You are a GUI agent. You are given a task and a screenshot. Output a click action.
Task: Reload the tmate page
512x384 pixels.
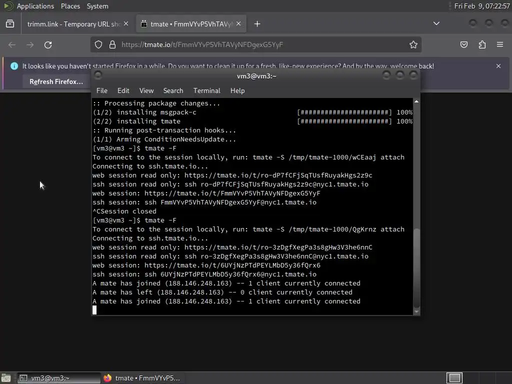[x=48, y=44]
